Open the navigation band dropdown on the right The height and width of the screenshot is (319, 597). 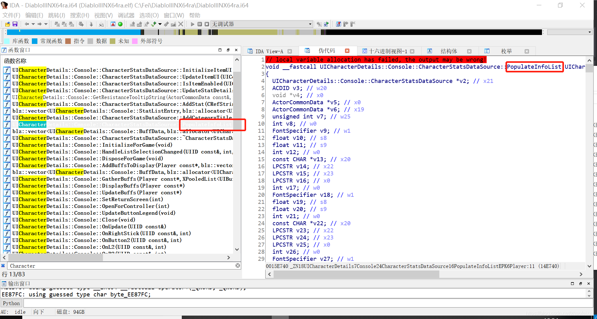click(x=569, y=32)
